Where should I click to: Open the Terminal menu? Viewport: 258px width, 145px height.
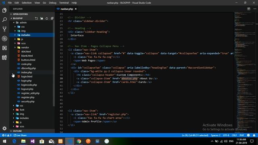(64, 3)
